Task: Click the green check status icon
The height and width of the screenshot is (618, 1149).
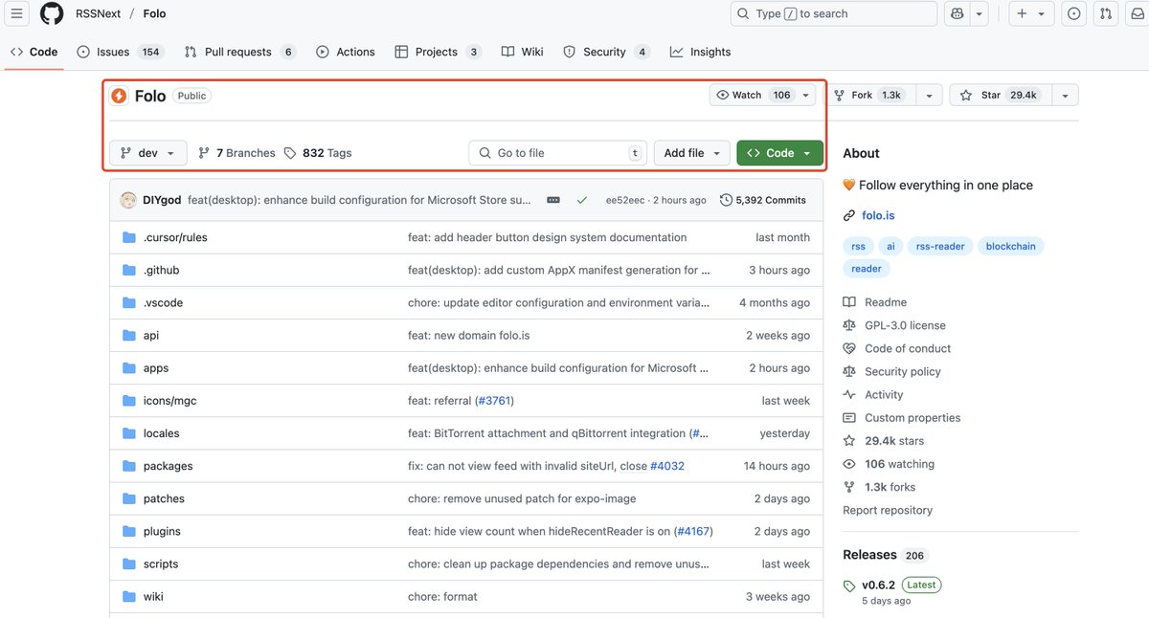Action: (x=581, y=200)
